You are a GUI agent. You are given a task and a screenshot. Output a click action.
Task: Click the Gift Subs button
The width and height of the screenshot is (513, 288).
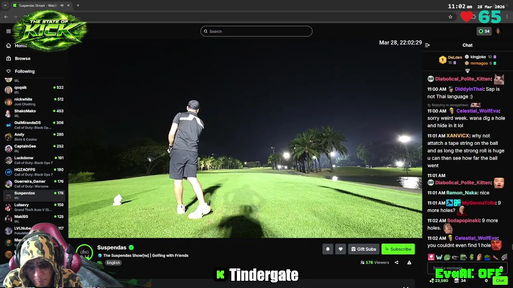tap(364, 249)
